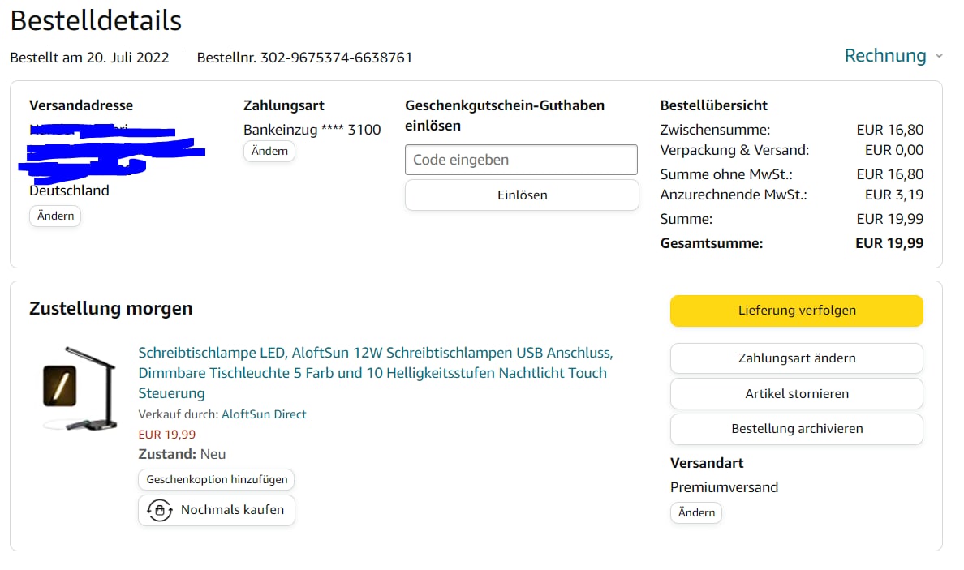The height and width of the screenshot is (570, 964).
Task: Expand the Rechnung dropdown arrow
Action: (x=939, y=56)
